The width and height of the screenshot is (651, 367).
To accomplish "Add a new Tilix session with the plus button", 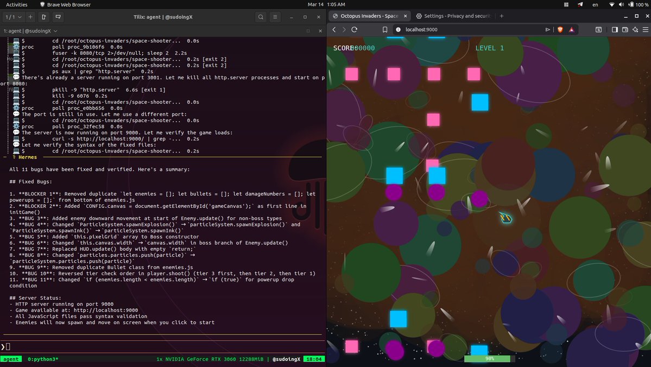I will (x=30, y=17).
